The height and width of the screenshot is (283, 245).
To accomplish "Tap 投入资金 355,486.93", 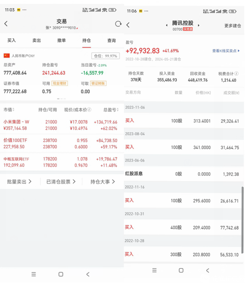I will (x=167, y=77).
